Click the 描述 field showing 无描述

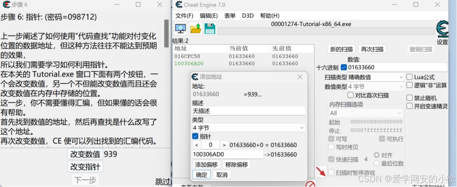pos(249,111)
